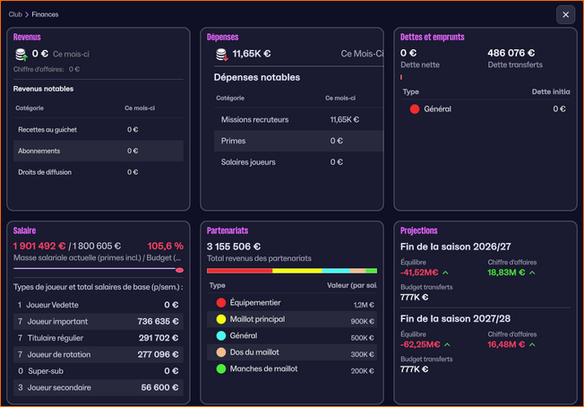Click the yellow Maillot principal legend dot
584x407 pixels.
pyautogui.click(x=220, y=319)
